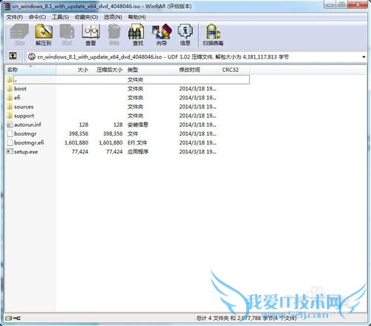Click the modified date of the sources folder
371x326 pixels.
pos(197,107)
